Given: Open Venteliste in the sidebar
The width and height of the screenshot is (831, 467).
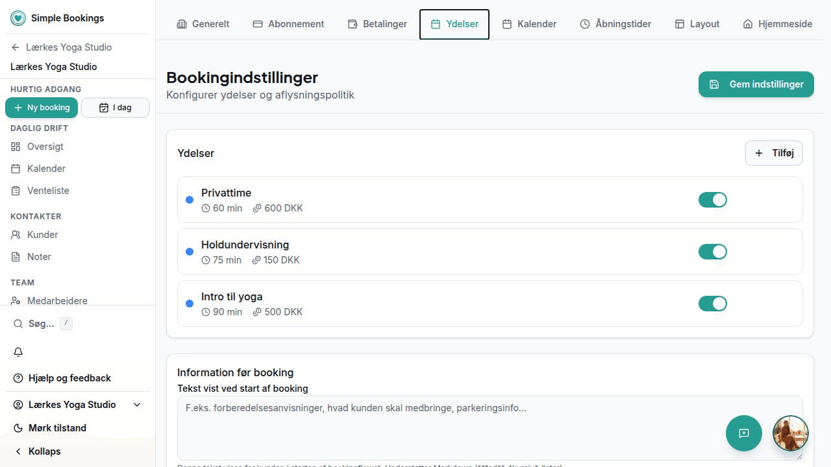Looking at the screenshot, I should coord(77,191).
